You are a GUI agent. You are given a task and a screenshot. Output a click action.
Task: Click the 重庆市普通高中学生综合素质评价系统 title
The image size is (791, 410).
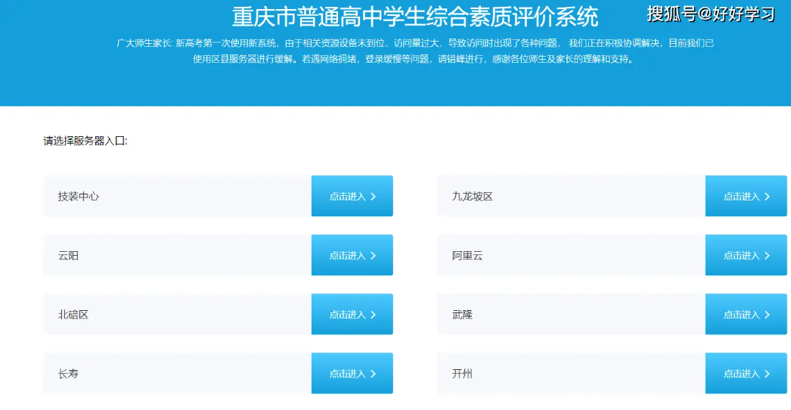[415, 17]
